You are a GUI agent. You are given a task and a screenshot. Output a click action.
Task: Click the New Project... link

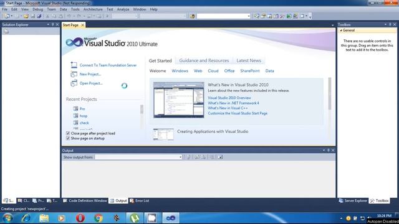click(x=90, y=74)
